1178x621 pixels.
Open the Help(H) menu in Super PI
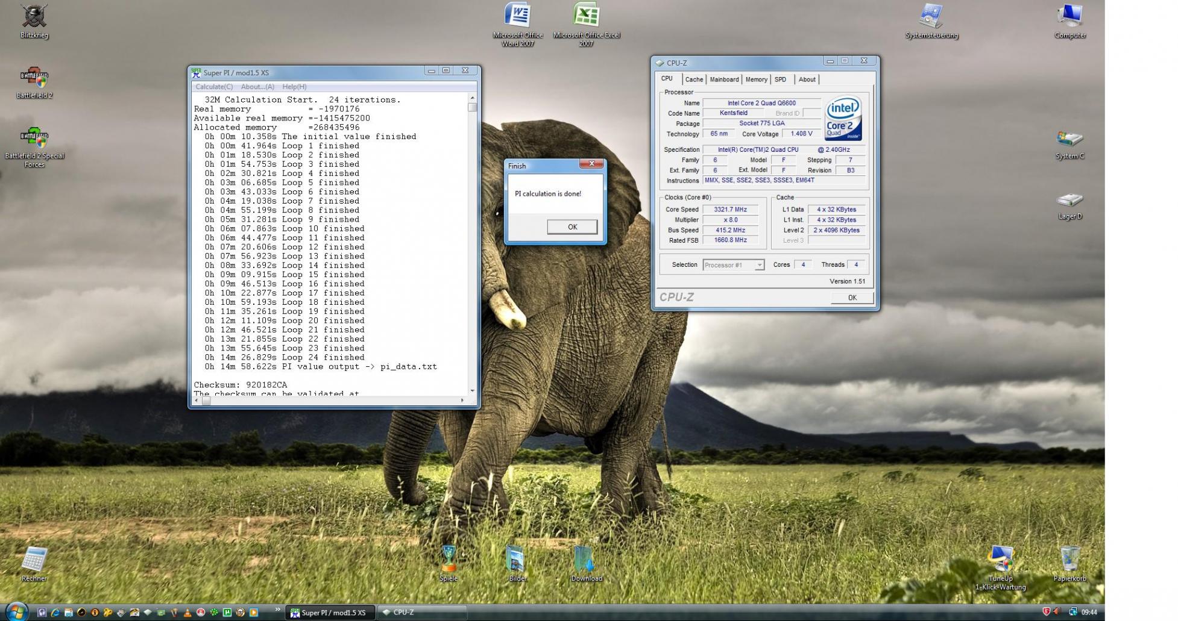pyautogui.click(x=294, y=87)
